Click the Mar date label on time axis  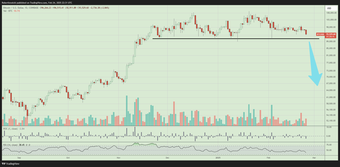pyautogui.click(x=314, y=157)
